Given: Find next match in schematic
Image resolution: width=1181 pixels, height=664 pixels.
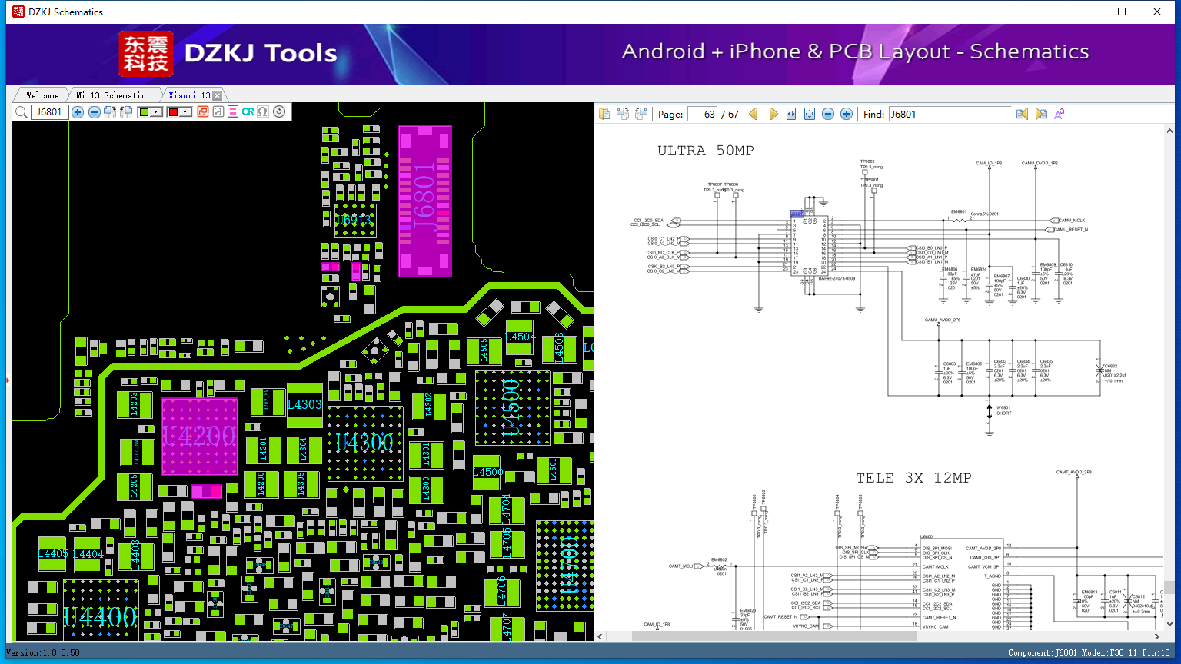Looking at the screenshot, I should (1041, 114).
